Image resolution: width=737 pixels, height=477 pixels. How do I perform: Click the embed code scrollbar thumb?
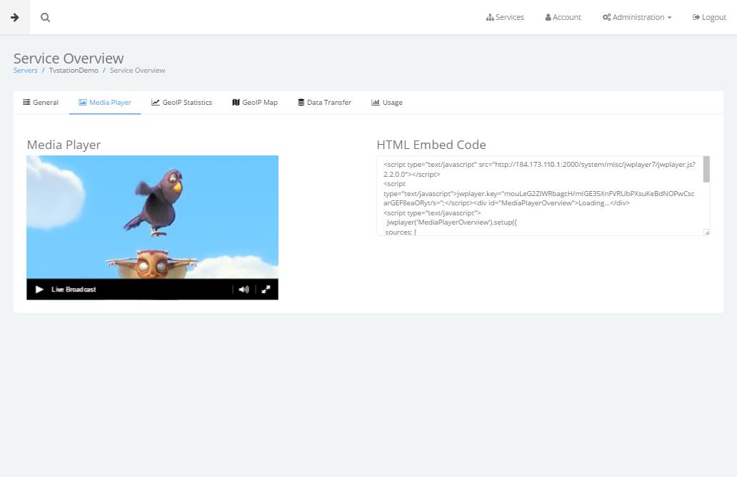click(706, 169)
